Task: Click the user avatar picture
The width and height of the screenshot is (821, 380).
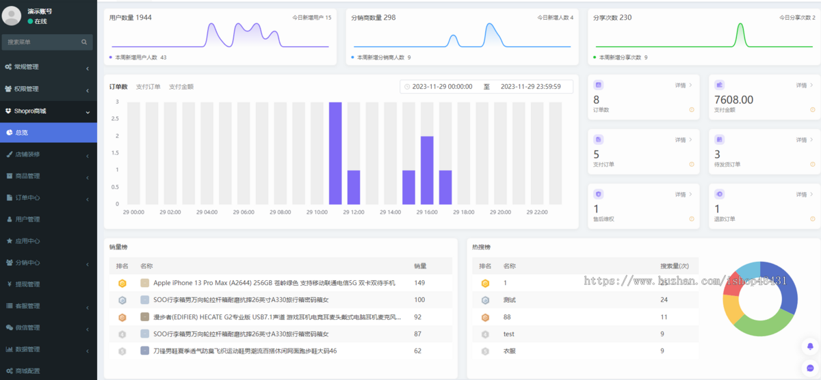Action: pyautogui.click(x=12, y=16)
